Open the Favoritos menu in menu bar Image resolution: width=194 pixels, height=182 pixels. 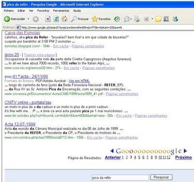43,11
